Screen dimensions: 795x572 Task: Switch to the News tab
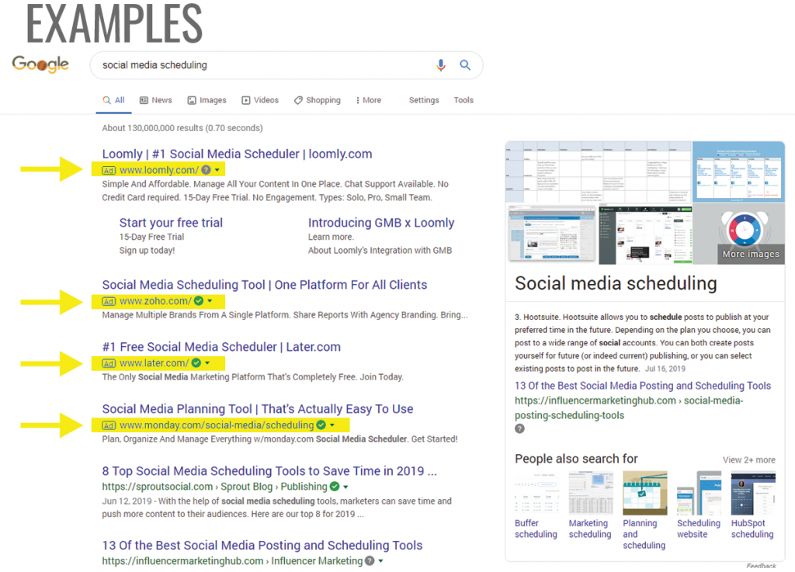point(156,100)
